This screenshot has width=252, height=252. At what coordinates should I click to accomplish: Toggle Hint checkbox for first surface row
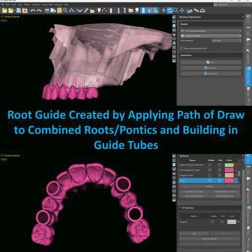click(x=220, y=165)
